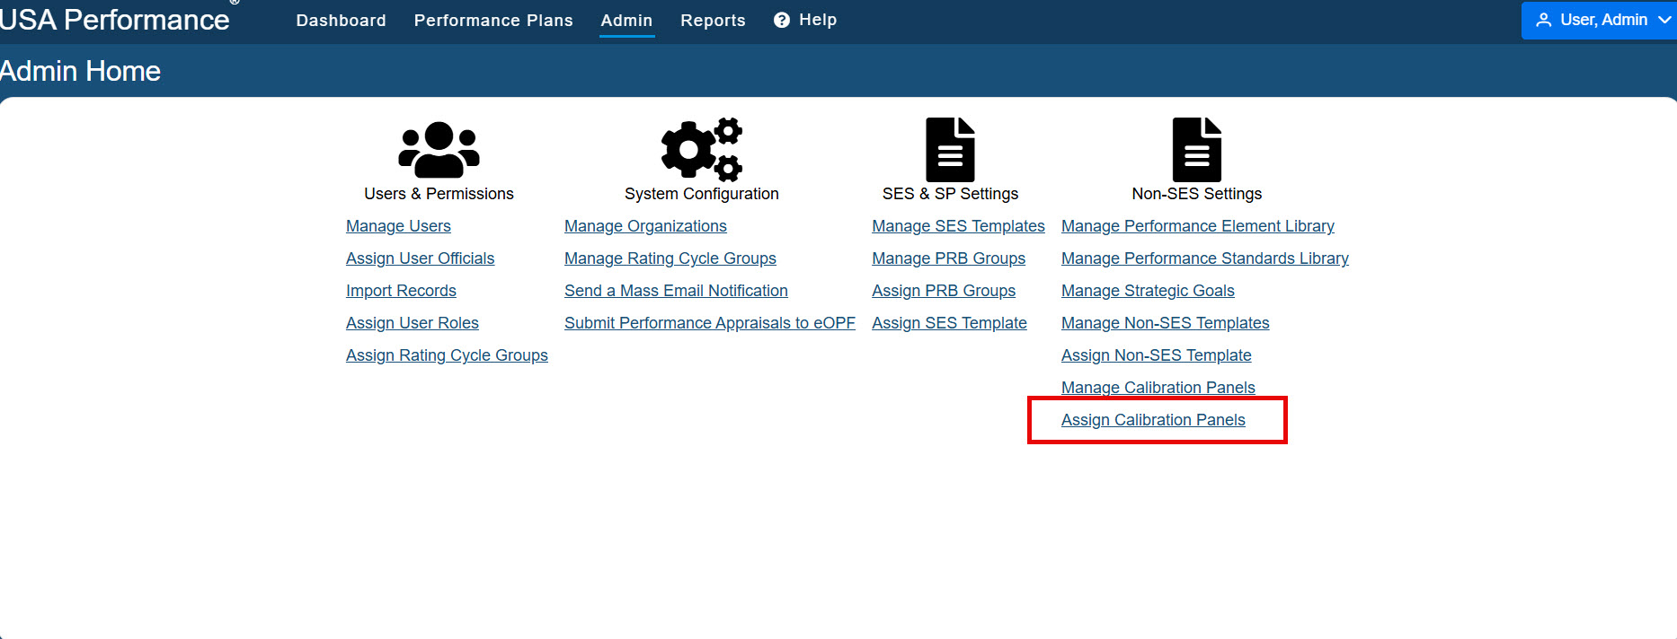This screenshot has height=639, width=1677.
Task: Click the System Configuration gears icon
Action: click(702, 150)
